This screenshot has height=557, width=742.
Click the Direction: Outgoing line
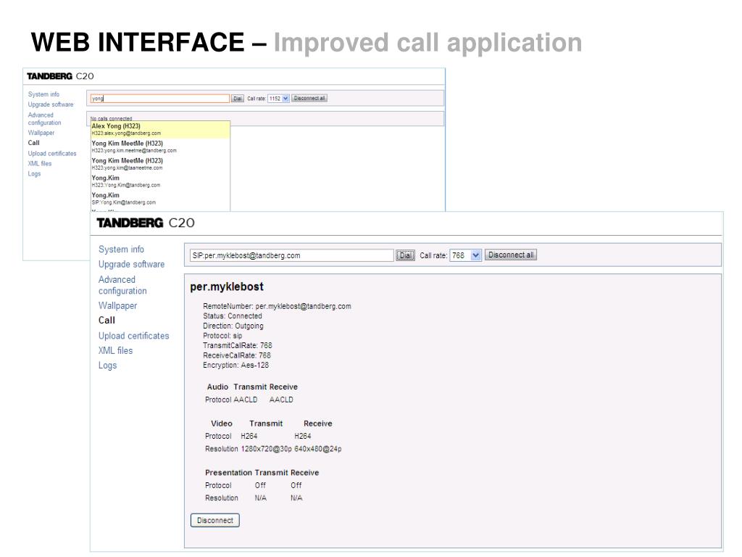[233, 326]
